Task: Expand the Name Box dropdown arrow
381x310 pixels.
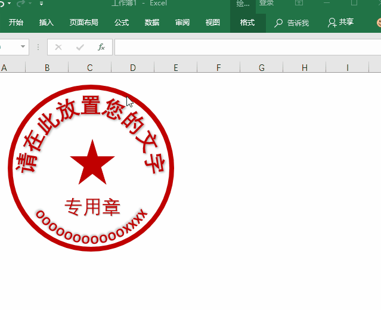Action: click(23, 46)
